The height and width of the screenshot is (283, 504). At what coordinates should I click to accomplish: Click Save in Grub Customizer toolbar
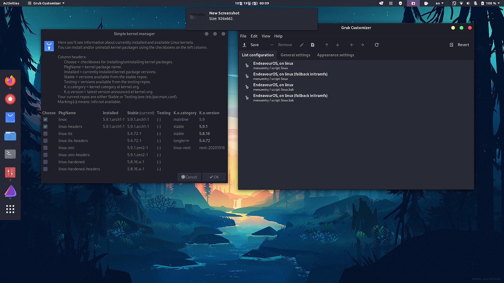251,45
